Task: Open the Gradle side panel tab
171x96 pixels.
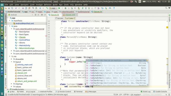Action: pos(169,18)
